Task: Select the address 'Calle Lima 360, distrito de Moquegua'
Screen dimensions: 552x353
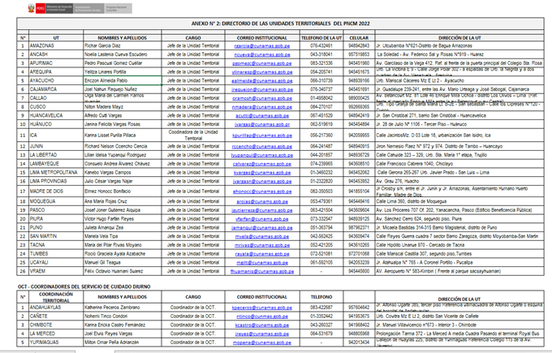Action: point(412,202)
